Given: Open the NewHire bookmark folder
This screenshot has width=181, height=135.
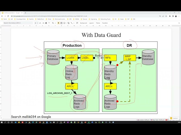Looking at the screenshot, I should (x=30, y=19).
